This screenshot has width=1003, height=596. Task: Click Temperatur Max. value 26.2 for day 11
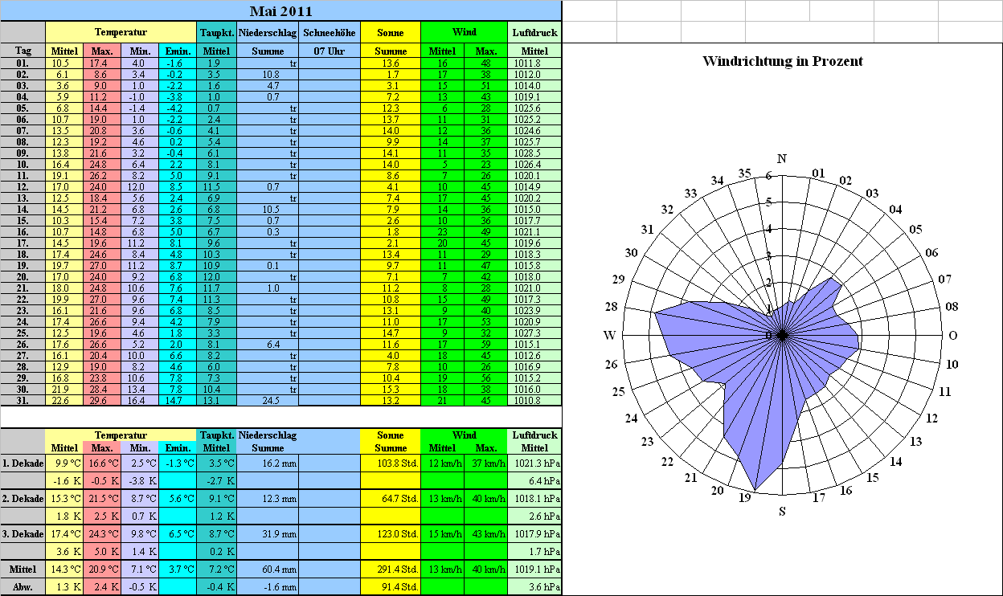(x=102, y=175)
